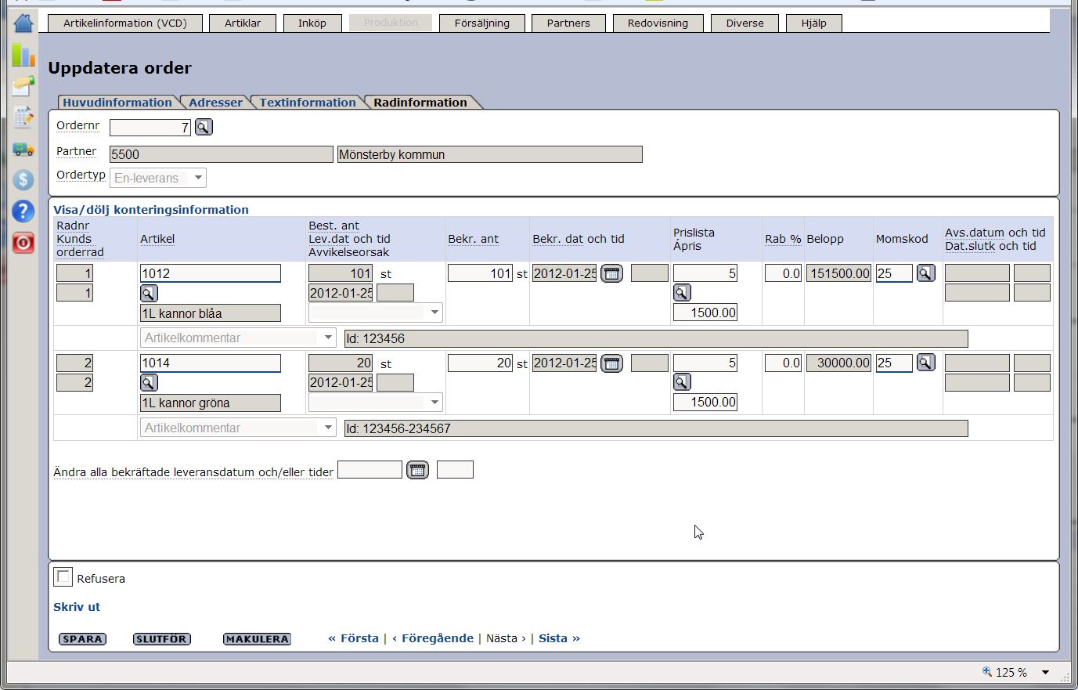This screenshot has width=1078, height=690.
Task: Open calendar for row 1 confirmed date
Action: point(612,273)
